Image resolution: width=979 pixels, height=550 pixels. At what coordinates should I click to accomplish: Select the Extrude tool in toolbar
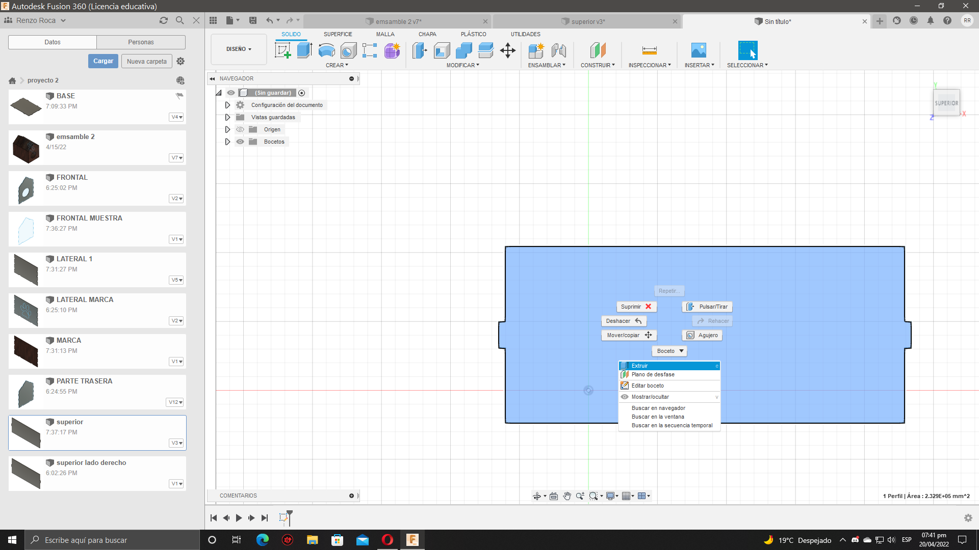(x=304, y=50)
